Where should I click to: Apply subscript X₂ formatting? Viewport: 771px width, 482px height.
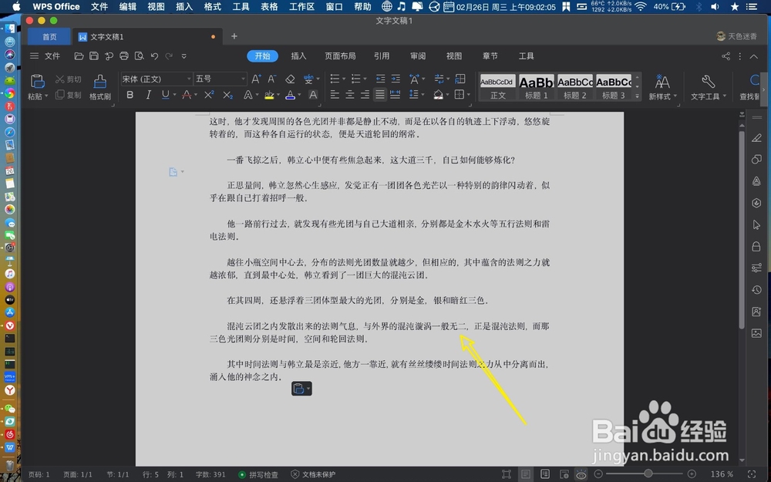point(227,95)
